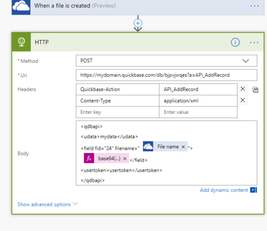Click the usertoken line in Body
The image size is (267, 231).
tap(122, 171)
